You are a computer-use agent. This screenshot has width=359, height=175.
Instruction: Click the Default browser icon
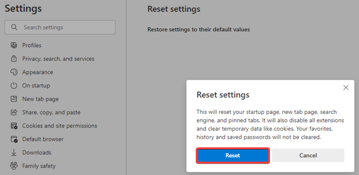(14, 139)
